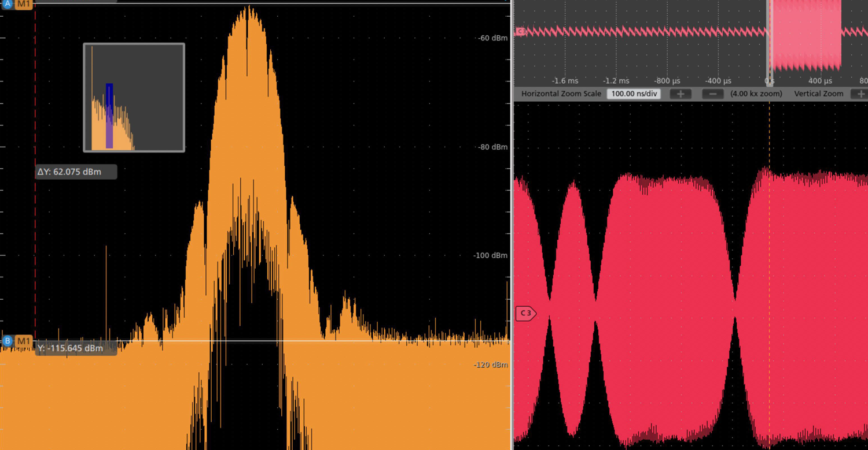Select the C3 channel handle in zoom view

click(x=525, y=313)
